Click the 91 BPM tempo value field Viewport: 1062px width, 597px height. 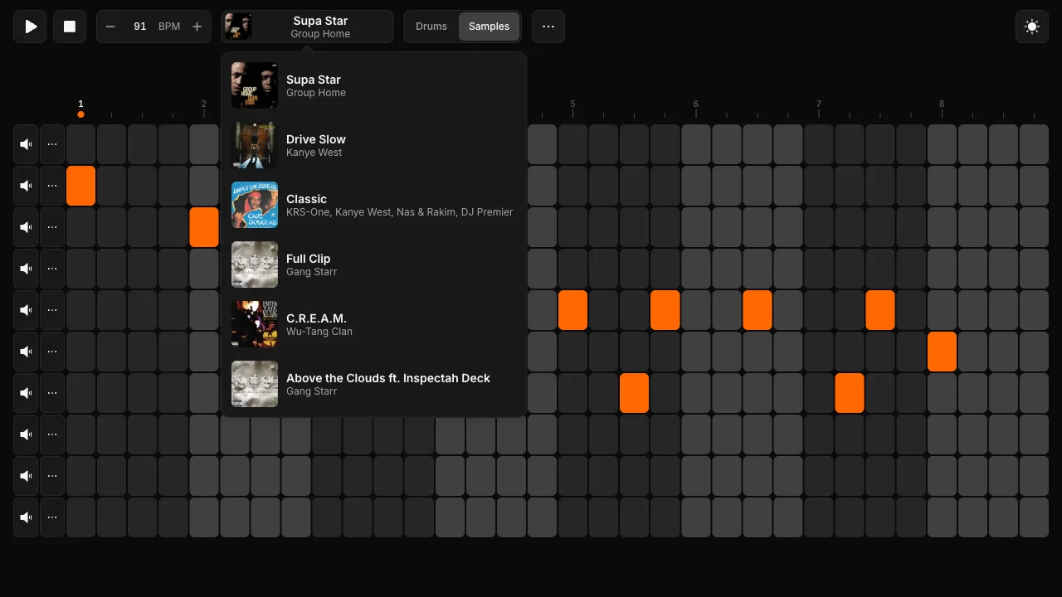139,27
